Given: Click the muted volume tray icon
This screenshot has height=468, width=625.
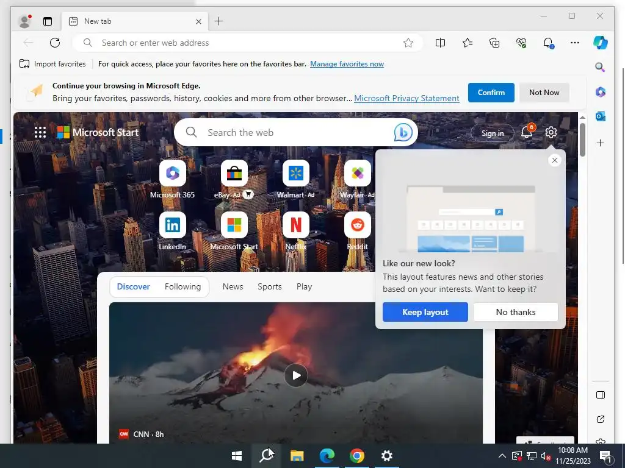Looking at the screenshot, I should (x=546, y=456).
